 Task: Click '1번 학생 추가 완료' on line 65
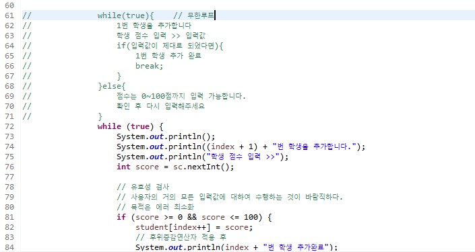click(168, 56)
